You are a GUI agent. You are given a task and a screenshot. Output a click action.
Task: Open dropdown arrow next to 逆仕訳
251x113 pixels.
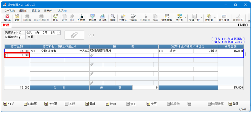185,18
